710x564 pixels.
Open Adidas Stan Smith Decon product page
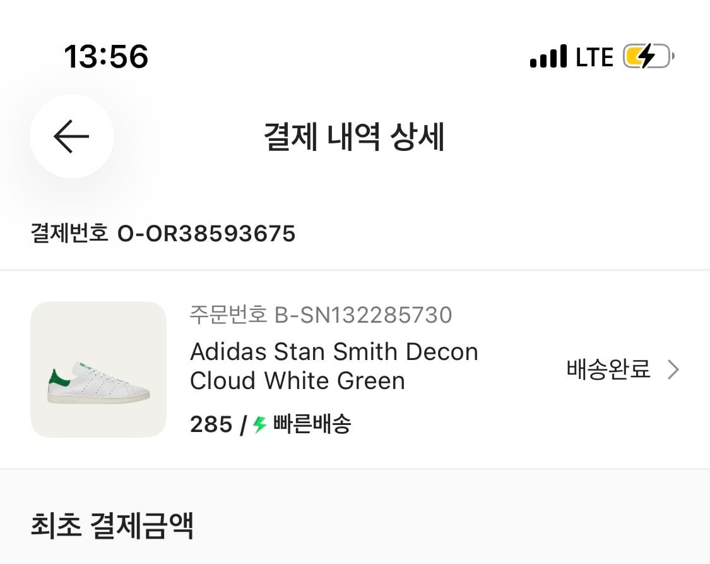(333, 366)
